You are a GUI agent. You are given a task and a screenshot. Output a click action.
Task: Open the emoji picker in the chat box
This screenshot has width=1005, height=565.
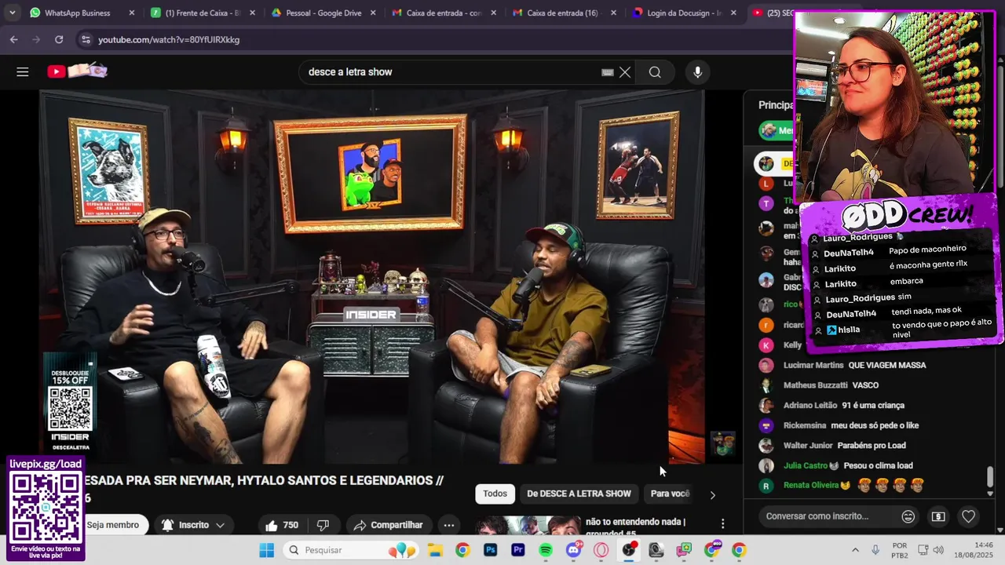pyautogui.click(x=908, y=516)
